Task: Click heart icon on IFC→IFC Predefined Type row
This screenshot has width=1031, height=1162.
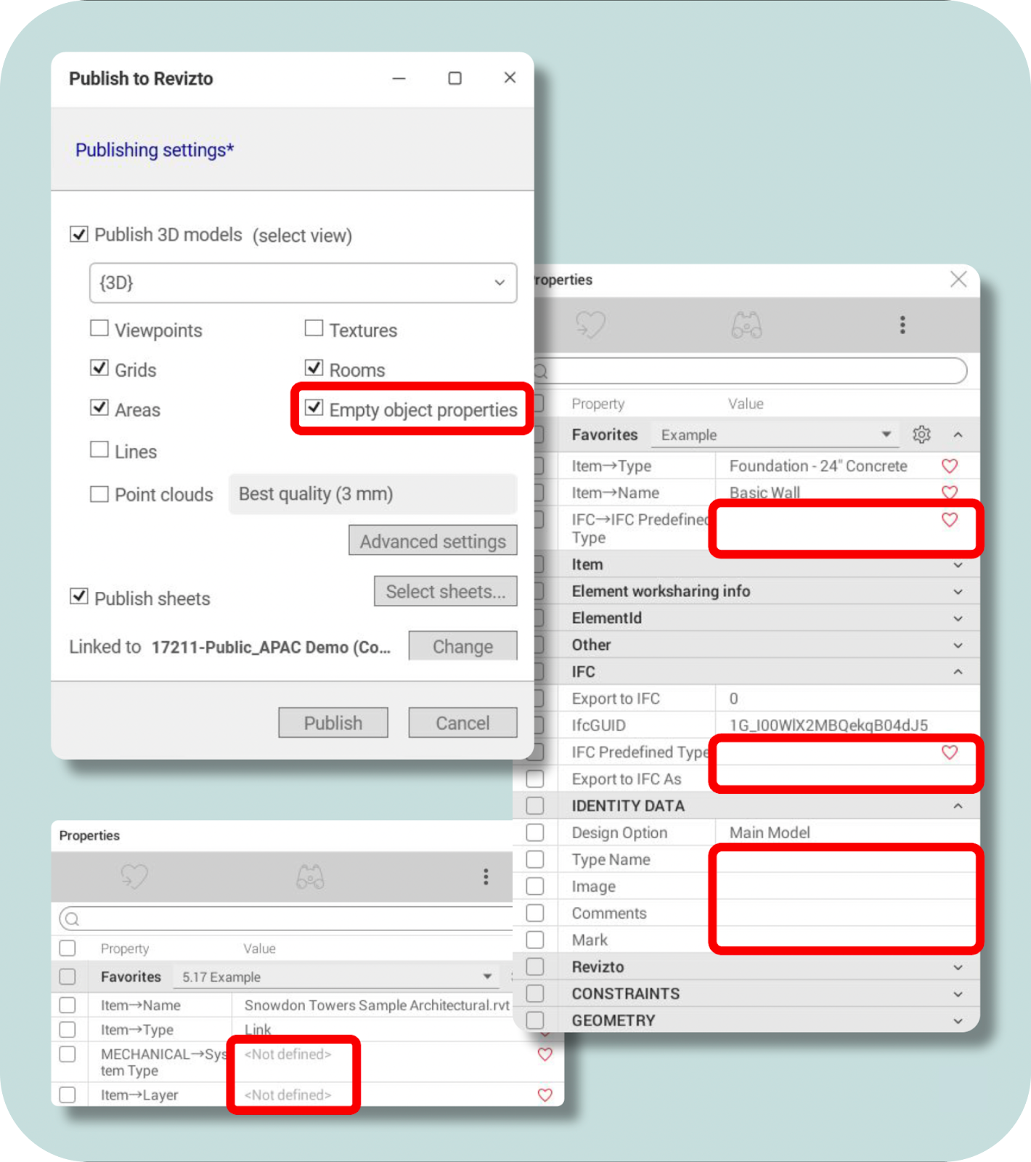Action: [950, 519]
